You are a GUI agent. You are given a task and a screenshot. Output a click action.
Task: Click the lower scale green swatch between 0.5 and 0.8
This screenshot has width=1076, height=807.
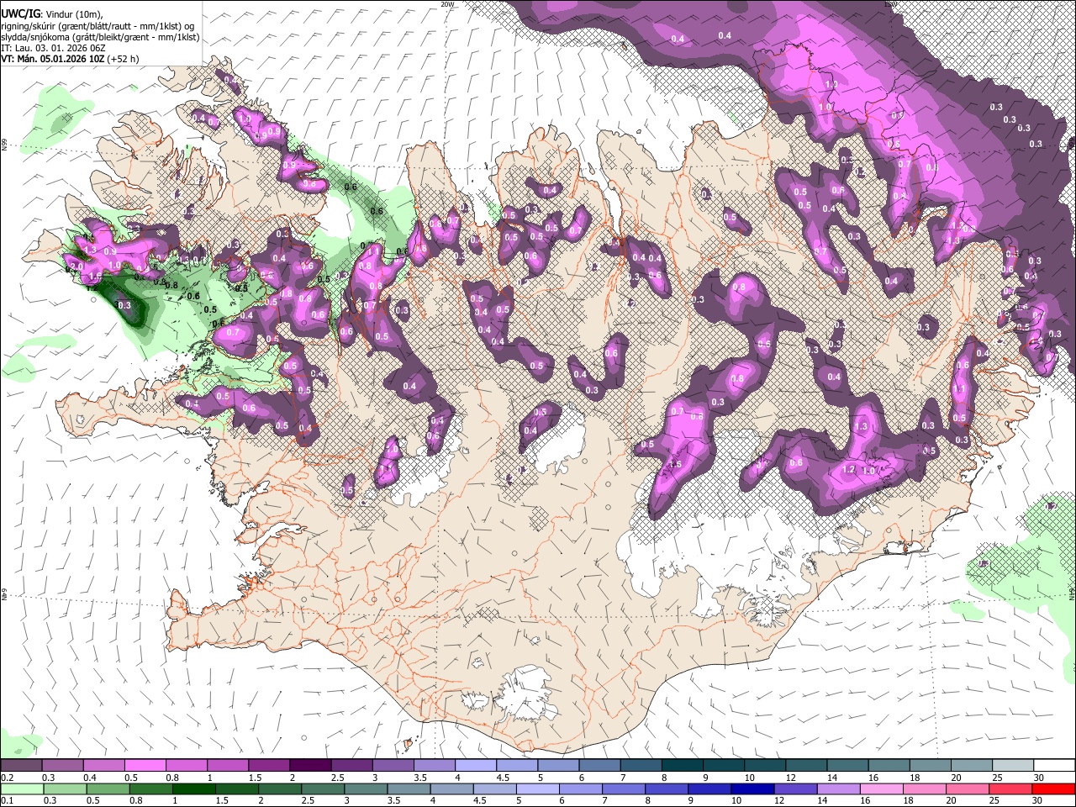[108, 789]
